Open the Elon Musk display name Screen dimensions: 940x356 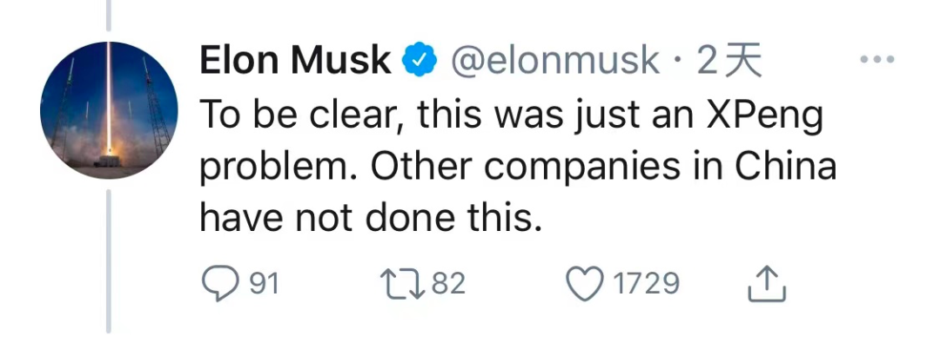pos(295,61)
